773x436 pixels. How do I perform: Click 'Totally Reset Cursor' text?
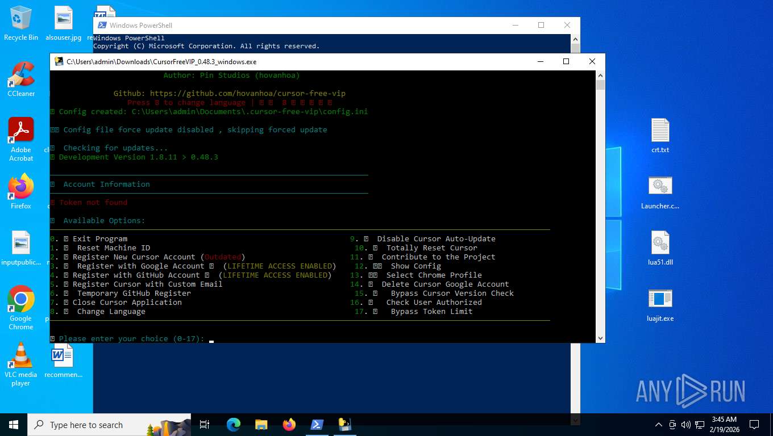(432, 248)
